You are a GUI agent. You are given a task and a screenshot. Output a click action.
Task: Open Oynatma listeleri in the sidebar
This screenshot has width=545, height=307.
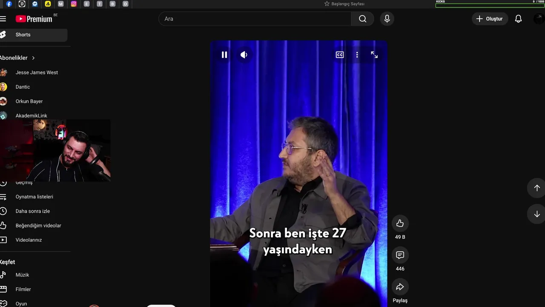tap(34, 197)
